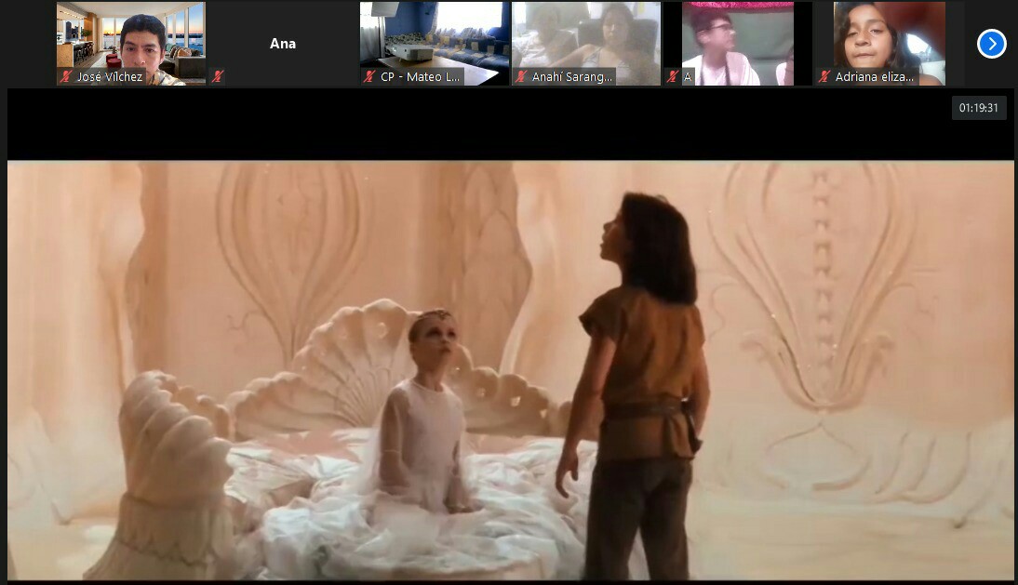
Task: Click the shared movie video in the main view
Action: click(x=510, y=369)
